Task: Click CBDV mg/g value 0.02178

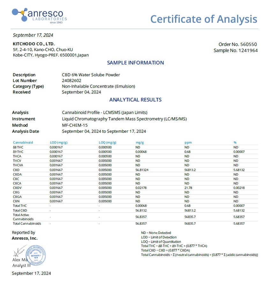Action: (141, 188)
